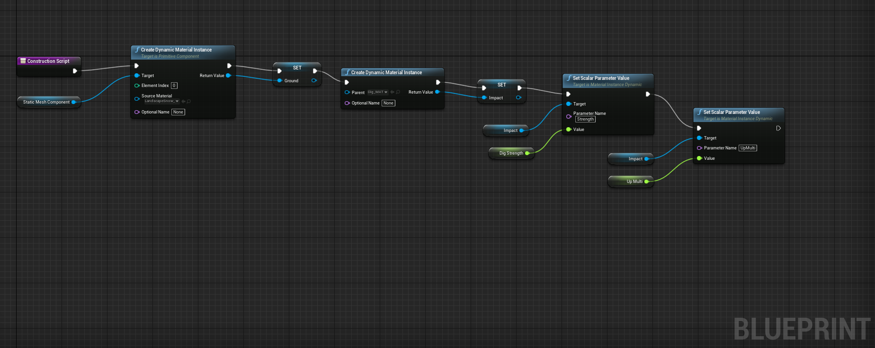Screen dimensions: 875x348
Task: Click the SET Impact node's output pin
Action: click(x=518, y=98)
